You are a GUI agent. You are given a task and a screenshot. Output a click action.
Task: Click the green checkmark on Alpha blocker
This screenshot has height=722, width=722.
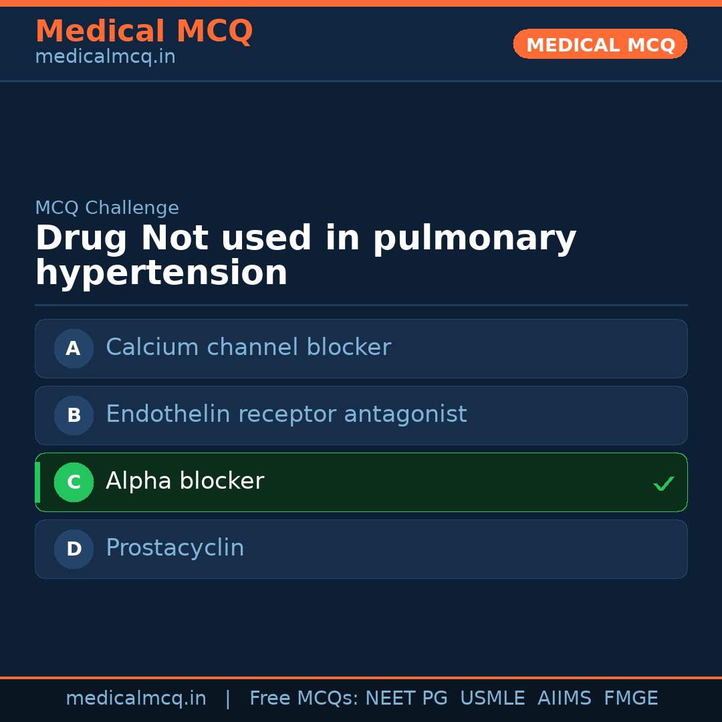click(x=663, y=483)
